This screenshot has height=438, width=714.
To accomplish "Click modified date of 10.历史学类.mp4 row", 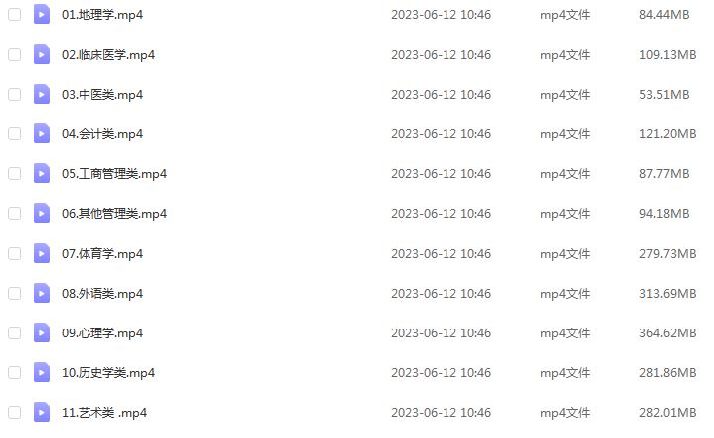I will click(x=441, y=373).
